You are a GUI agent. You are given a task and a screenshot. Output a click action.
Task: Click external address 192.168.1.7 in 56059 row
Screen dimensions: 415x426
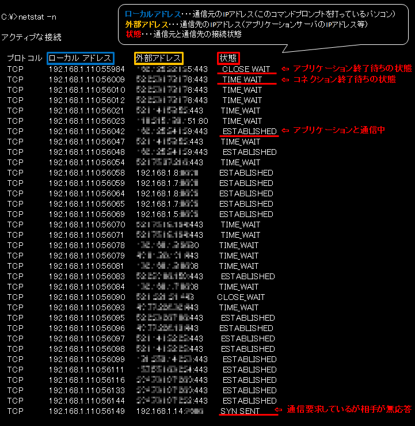click(x=167, y=184)
